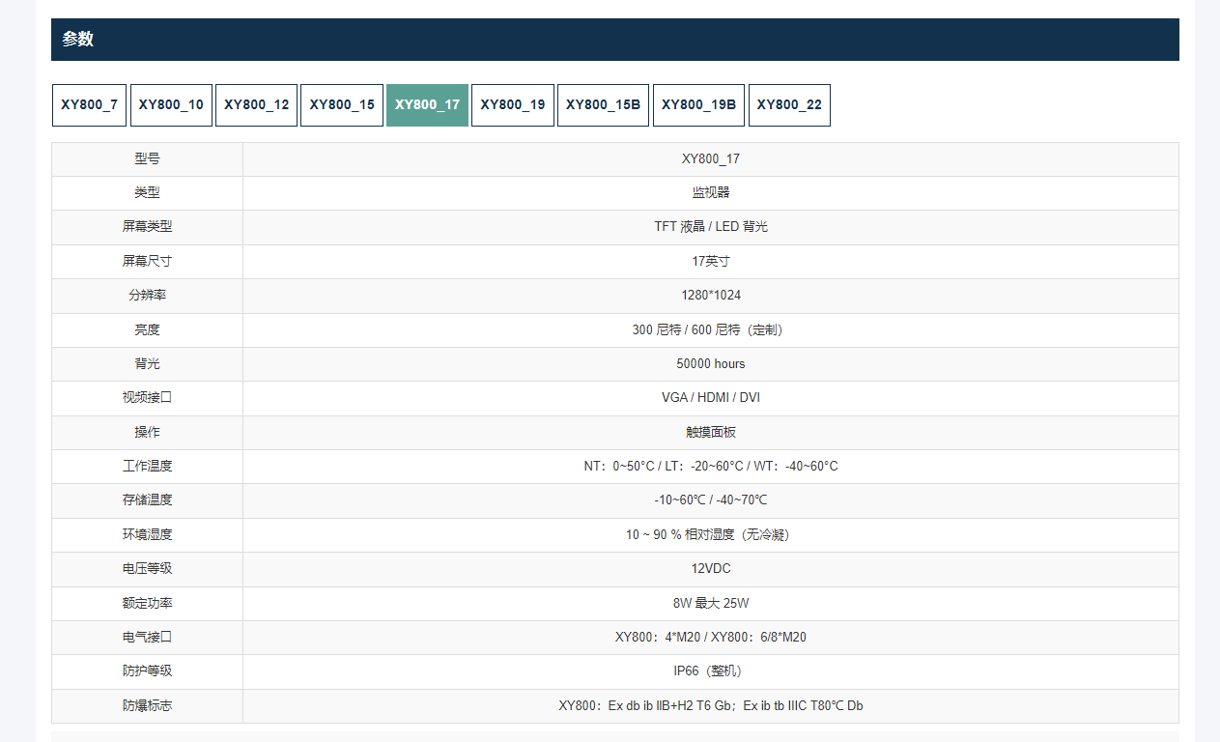Open the XY800_19B tab
Image resolution: width=1220 pixels, height=742 pixels.
[698, 105]
